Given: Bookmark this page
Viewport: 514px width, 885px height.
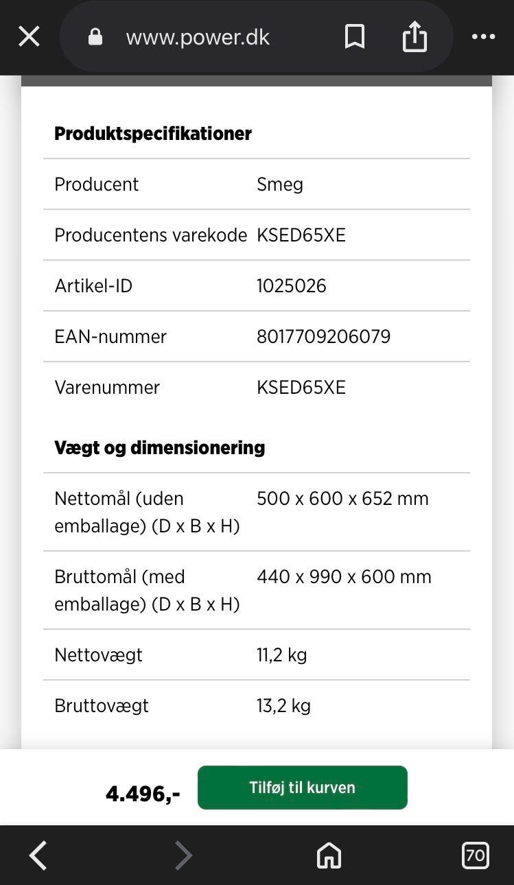Looking at the screenshot, I should tap(354, 37).
